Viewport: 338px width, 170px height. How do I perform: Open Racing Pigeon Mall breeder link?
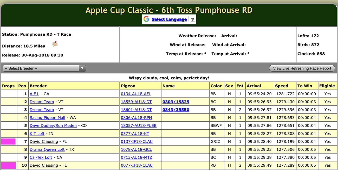(47, 118)
